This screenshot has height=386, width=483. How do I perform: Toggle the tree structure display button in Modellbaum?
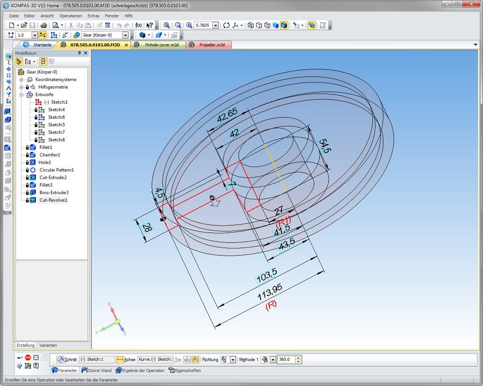pos(19,62)
